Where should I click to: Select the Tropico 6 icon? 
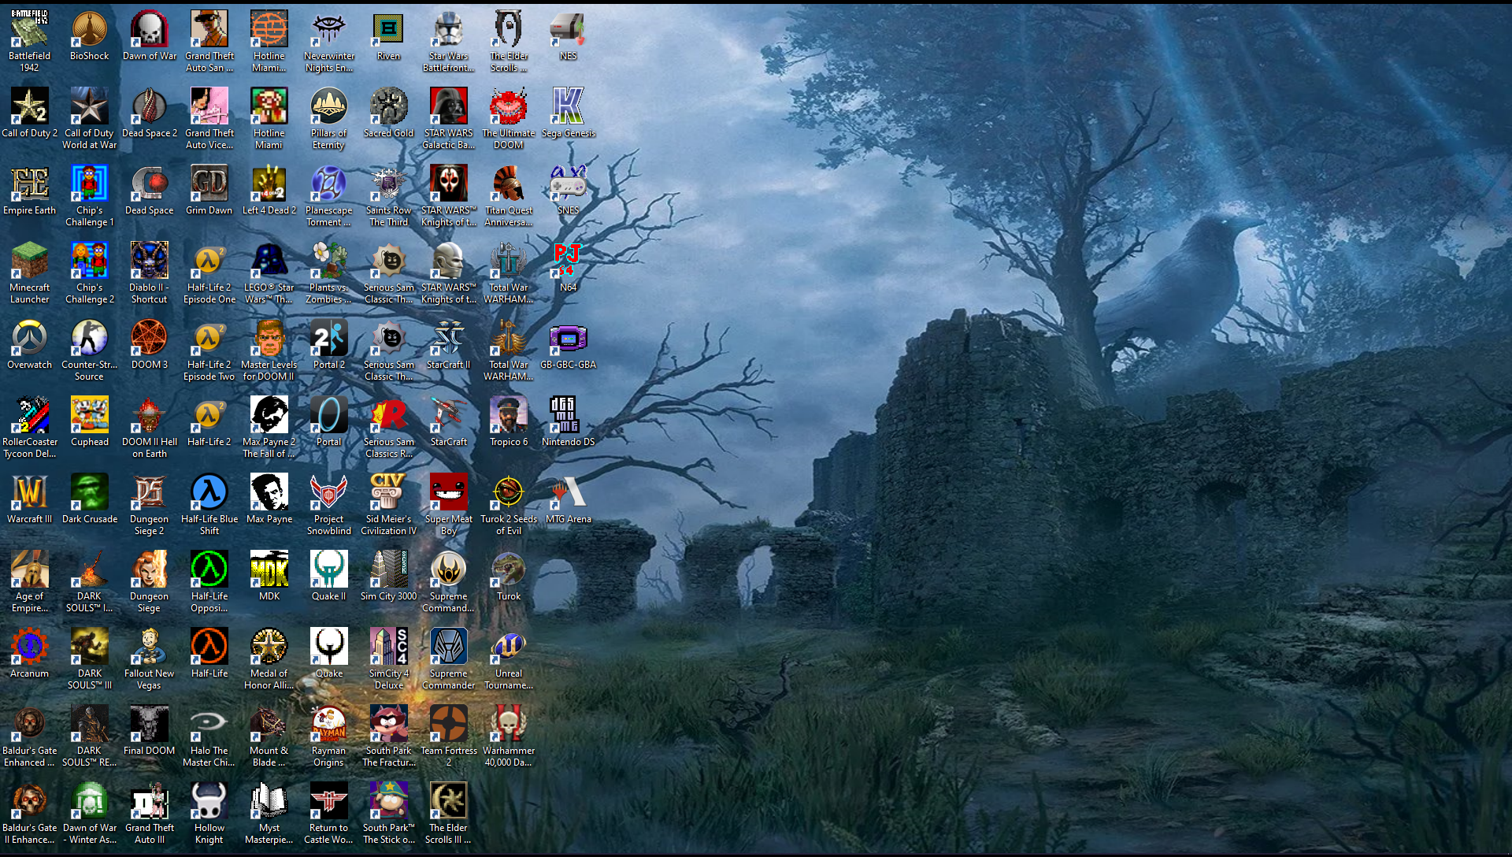(x=508, y=416)
